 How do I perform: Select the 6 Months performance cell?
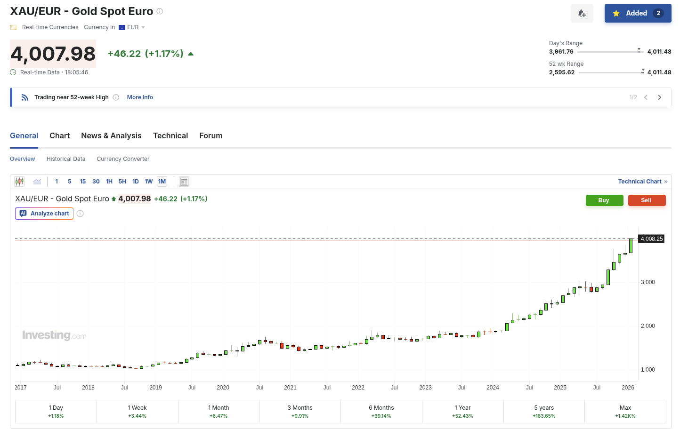pos(381,412)
